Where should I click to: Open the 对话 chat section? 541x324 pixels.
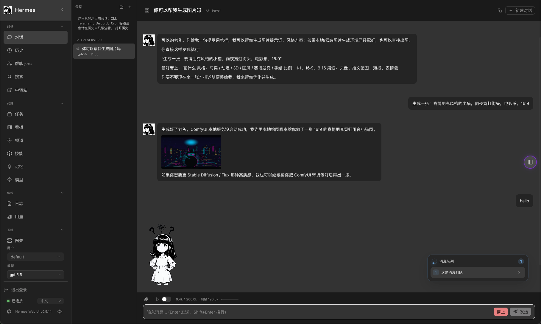pyautogui.click(x=35, y=37)
